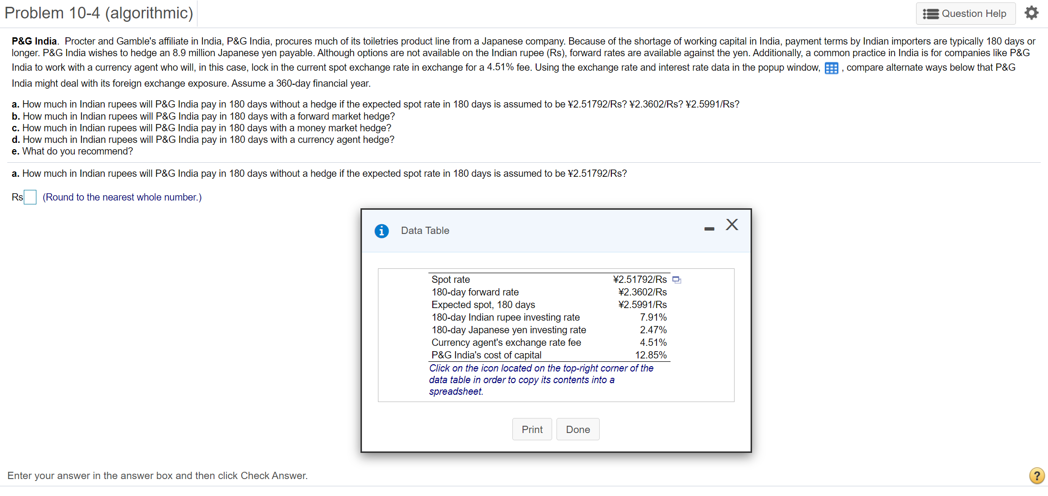This screenshot has height=496, width=1048.
Task: Click the Done button
Action: point(578,429)
